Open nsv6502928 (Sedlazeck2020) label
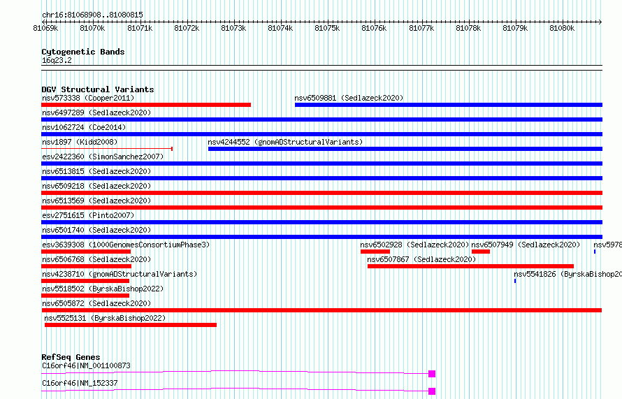 (414, 245)
